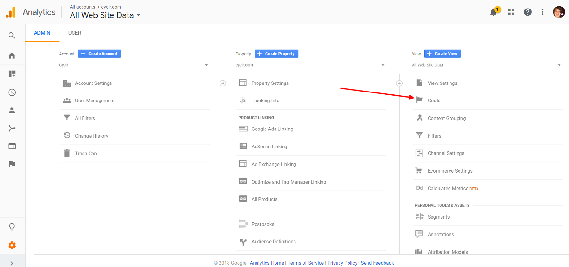Go to Home via the house icon

tap(12, 55)
